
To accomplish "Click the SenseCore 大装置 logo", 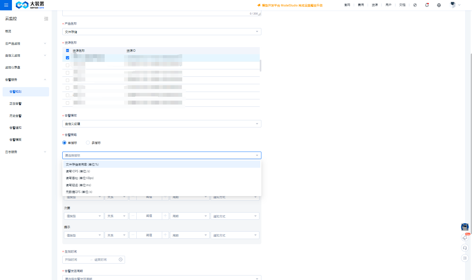I will 30,5.
